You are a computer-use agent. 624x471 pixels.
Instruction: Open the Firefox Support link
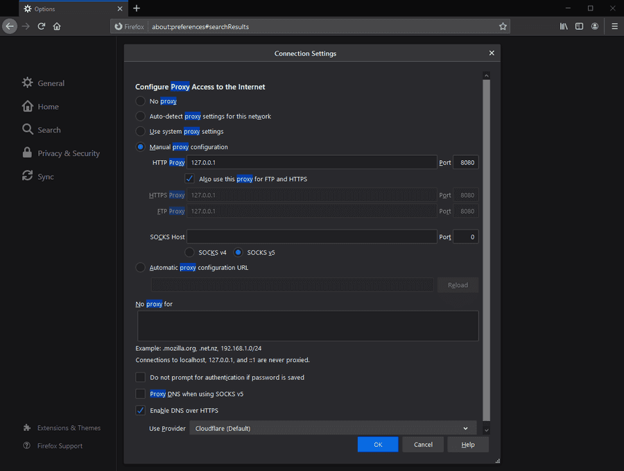pyautogui.click(x=60, y=446)
